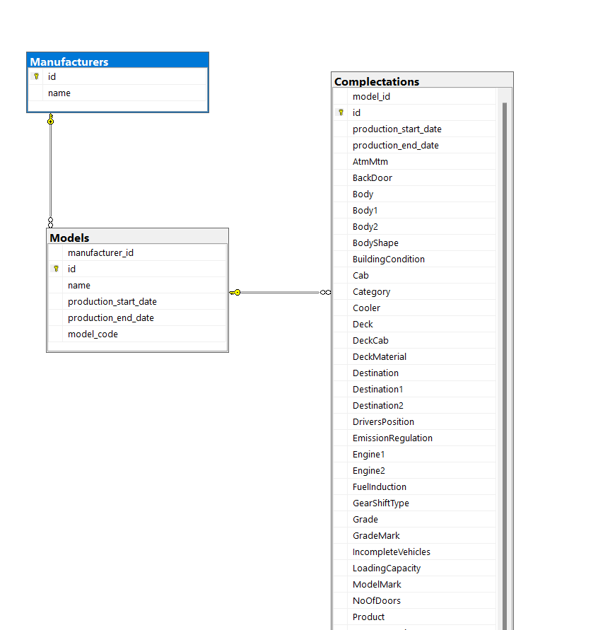Click the primary key icon beside Manufacturers id
The height and width of the screenshot is (630, 610).
[36, 76]
